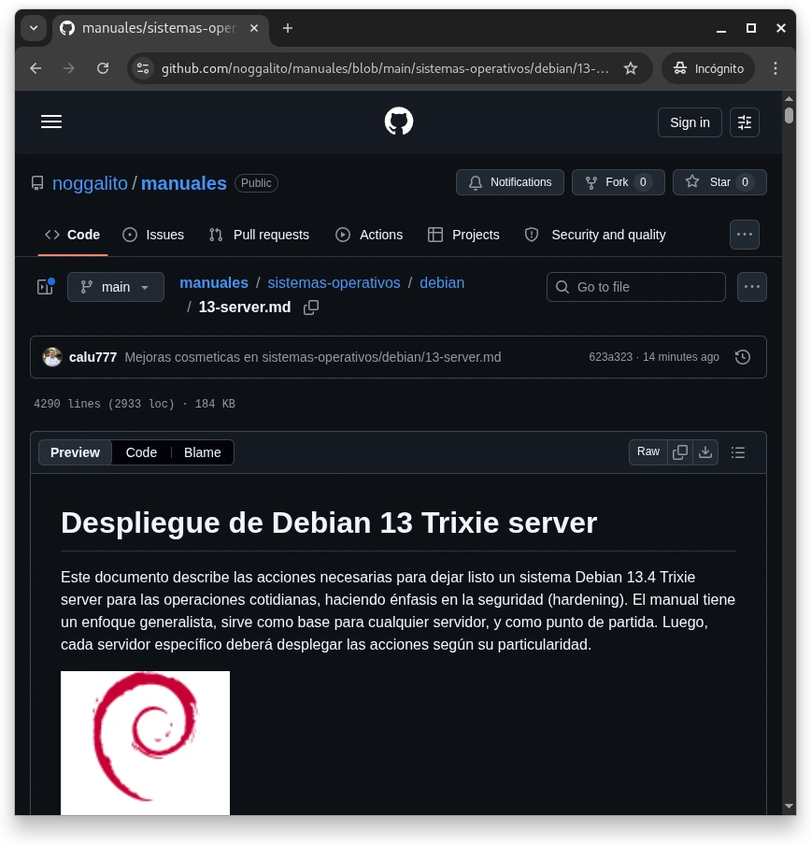Open the Actions tab
The width and height of the screenshot is (811, 845).
click(x=369, y=235)
